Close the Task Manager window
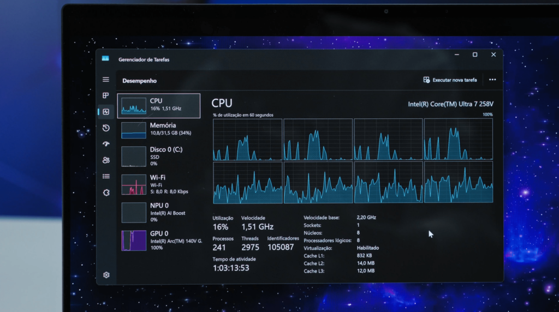Screen dimensions: 559x312 coord(493,55)
